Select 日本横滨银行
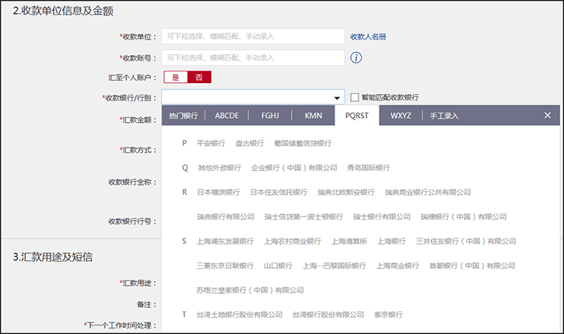 [x=219, y=192]
